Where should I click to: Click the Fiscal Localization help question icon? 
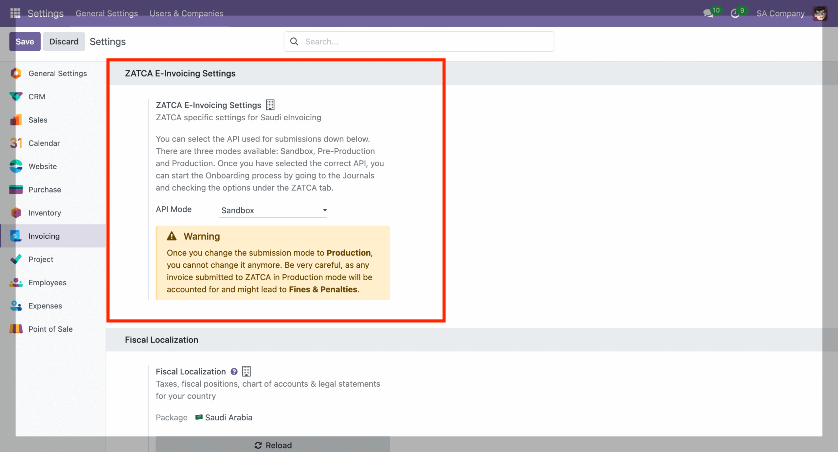[x=234, y=372]
